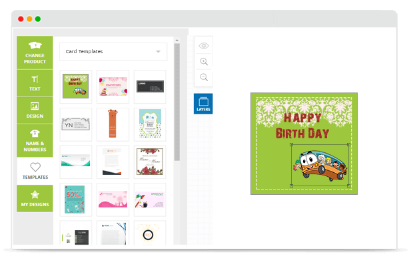Image resolution: width=413 pixels, height=260 pixels.
Task: Choose the teal wave envelope template
Action: (76, 162)
